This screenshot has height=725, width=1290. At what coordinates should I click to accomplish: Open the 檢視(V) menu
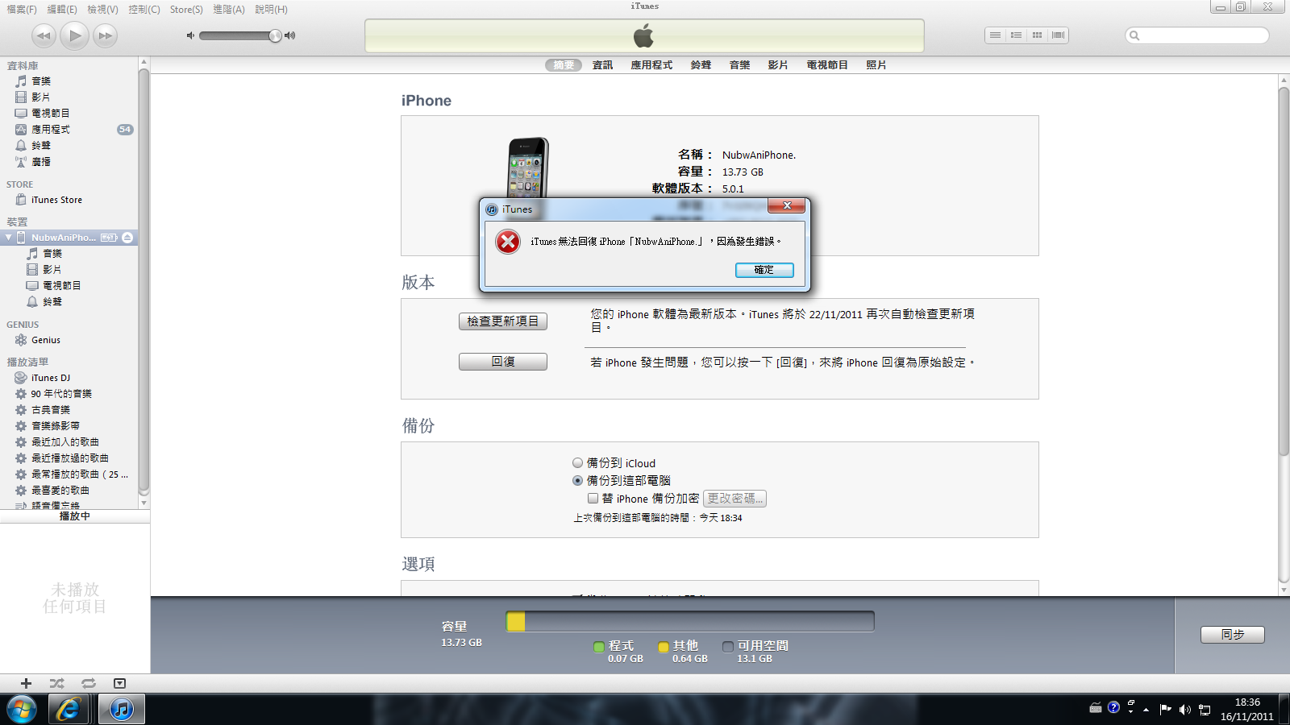click(102, 10)
